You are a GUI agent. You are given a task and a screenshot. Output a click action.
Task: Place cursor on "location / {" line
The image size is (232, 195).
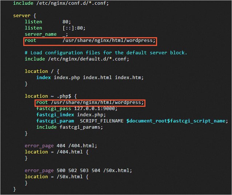pyautogui.click(x=41, y=71)
